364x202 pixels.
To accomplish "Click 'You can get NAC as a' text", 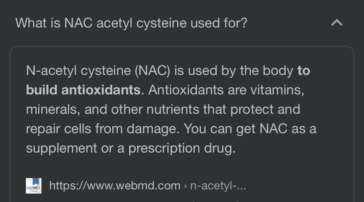I will click(250, 129).
